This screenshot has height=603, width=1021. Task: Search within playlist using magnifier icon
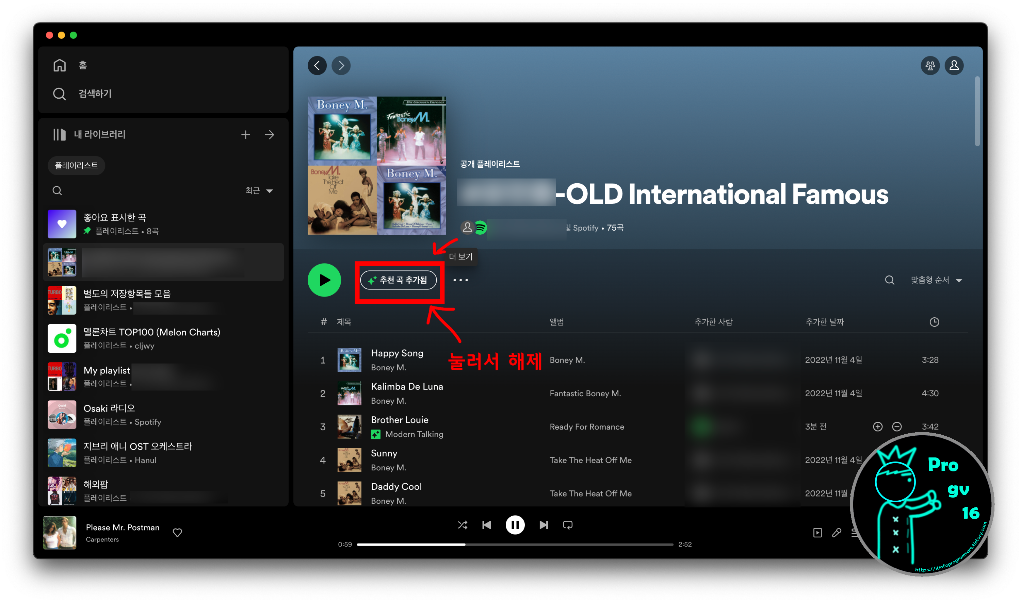[x=889, y=280]
